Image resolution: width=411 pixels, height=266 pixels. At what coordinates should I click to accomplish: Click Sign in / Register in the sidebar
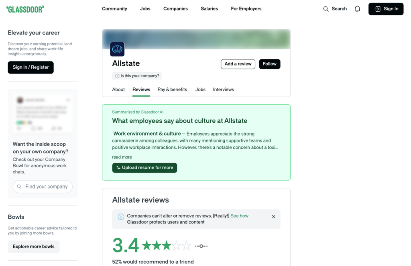[31, 67]
